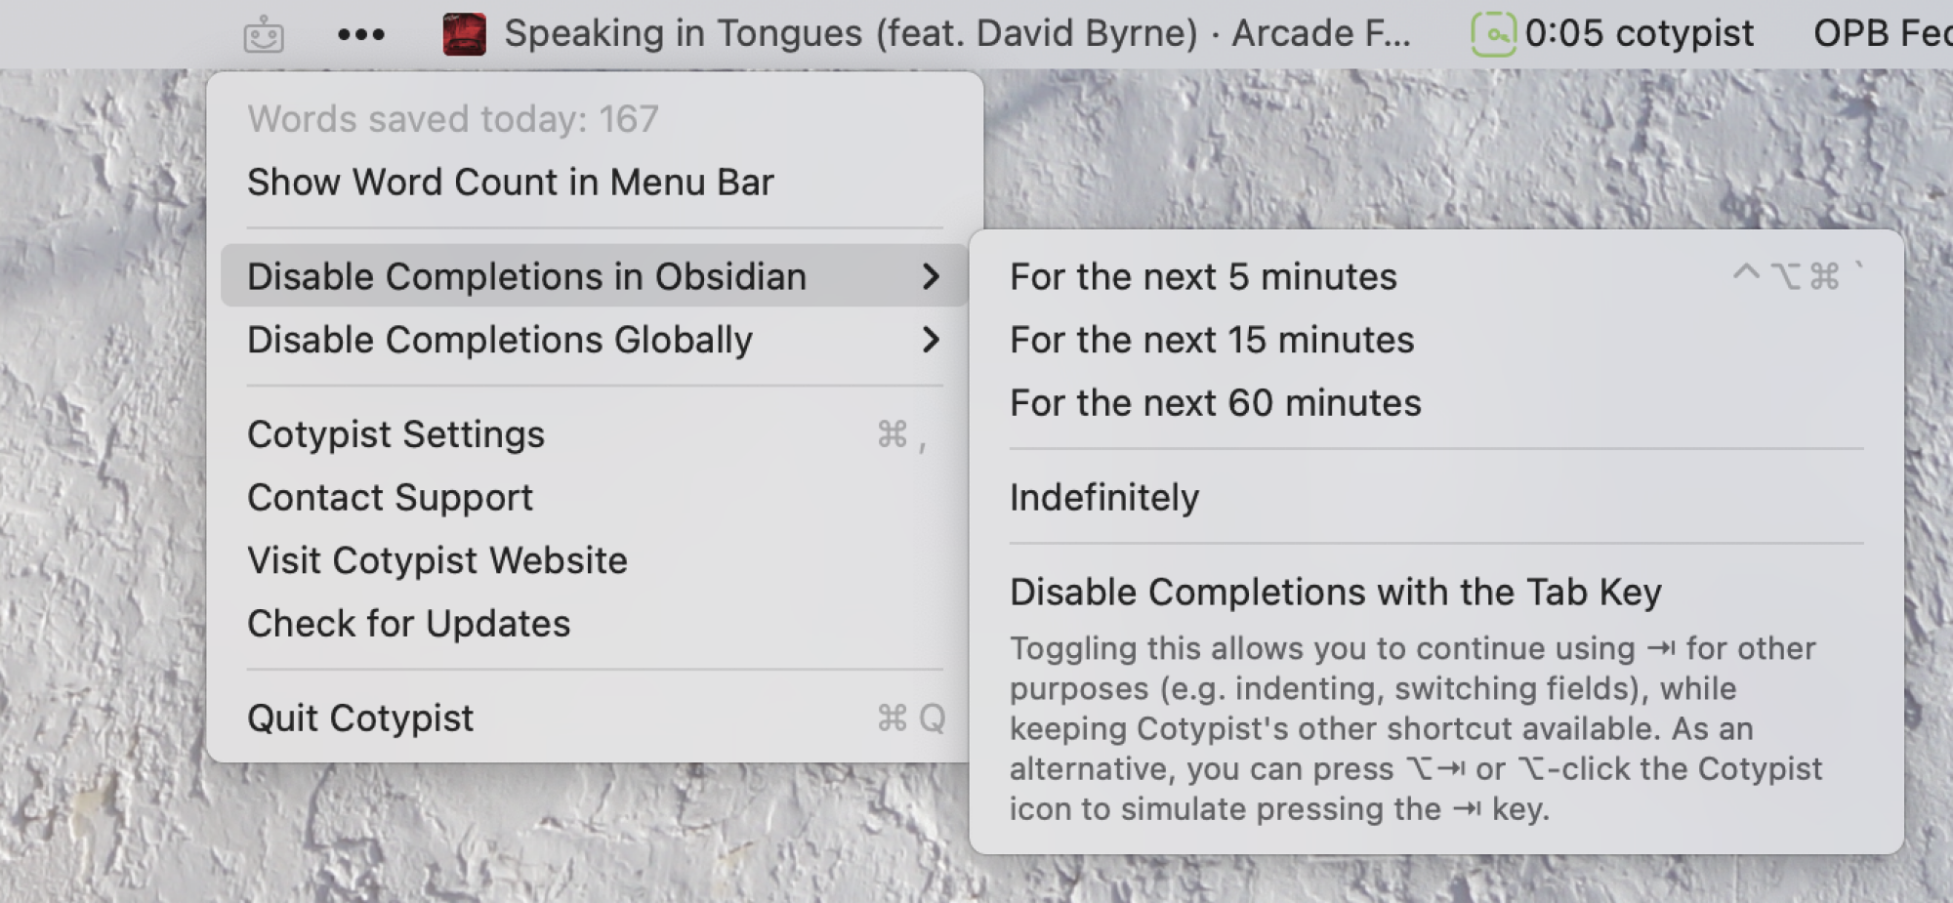Click the 0:05 cotypist menu bar timer text

tap(1639, 34)
